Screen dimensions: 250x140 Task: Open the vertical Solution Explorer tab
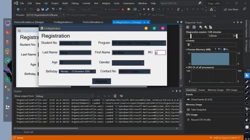point(246,29)
